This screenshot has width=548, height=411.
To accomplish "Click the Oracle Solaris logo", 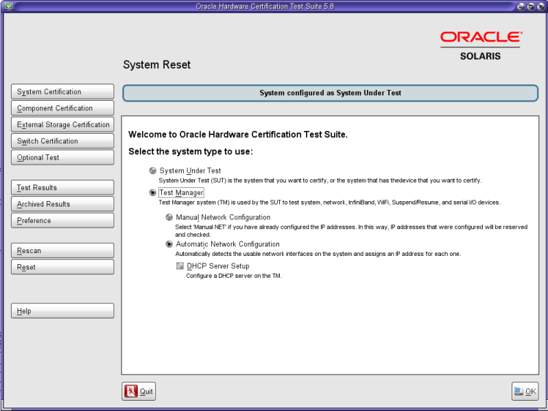I will [481, 46].
